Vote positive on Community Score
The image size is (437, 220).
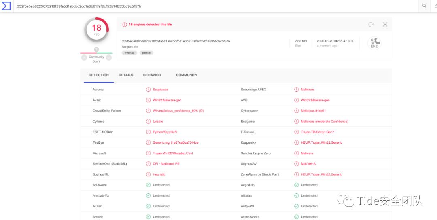[x=109, y=58]
